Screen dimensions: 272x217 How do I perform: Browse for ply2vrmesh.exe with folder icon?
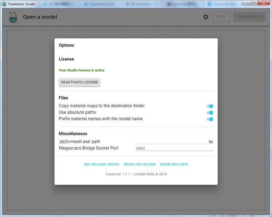(x=211, y=142)
